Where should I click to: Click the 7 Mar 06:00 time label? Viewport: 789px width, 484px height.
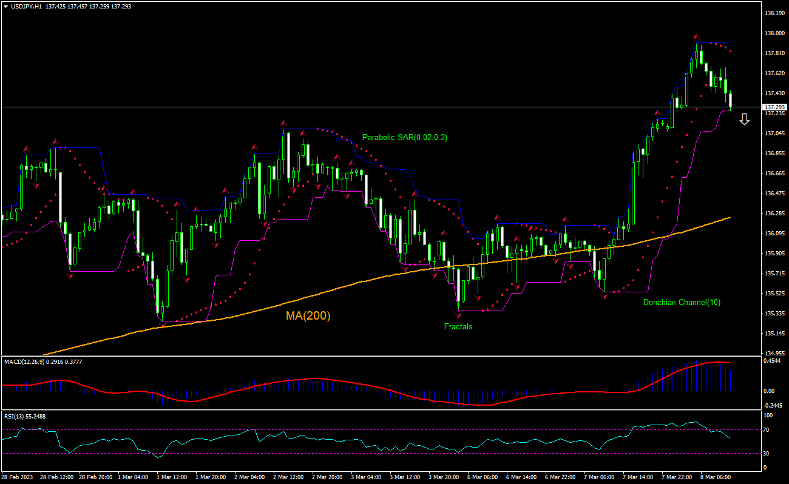(x=600, y=477)
